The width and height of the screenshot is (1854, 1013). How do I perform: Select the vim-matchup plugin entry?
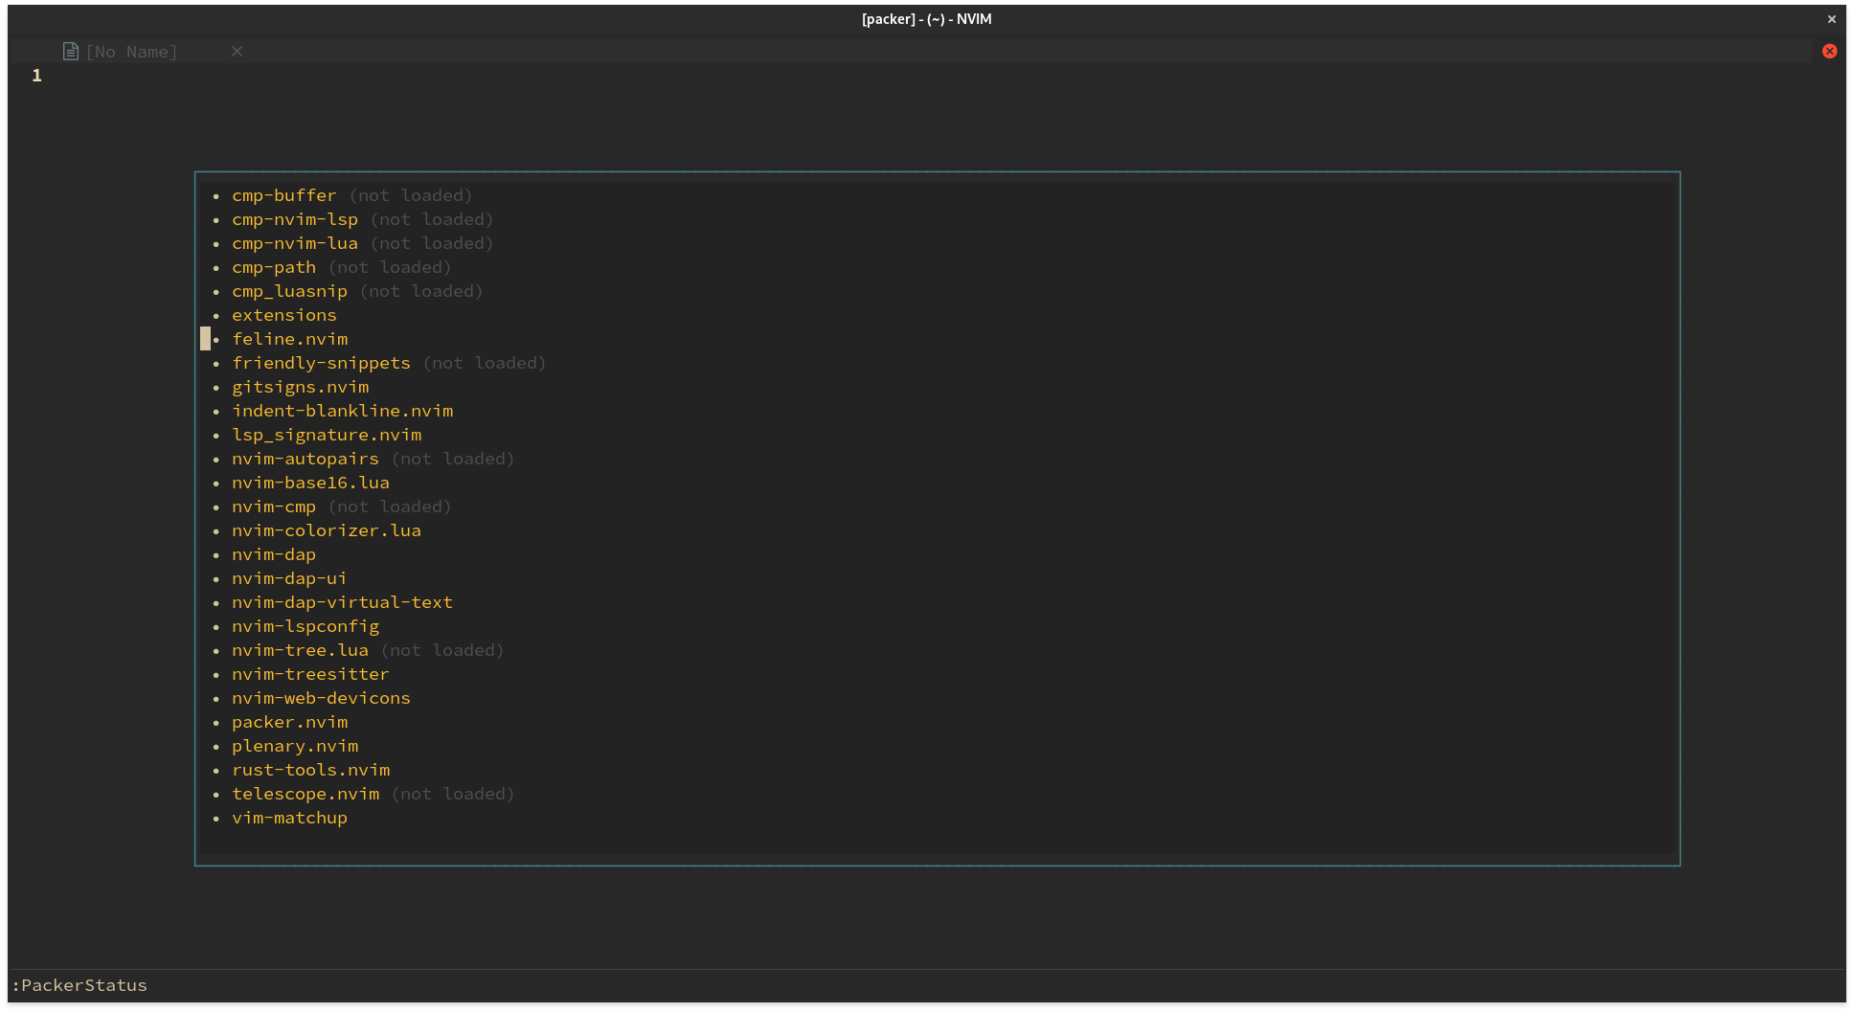tap(290, 818)
